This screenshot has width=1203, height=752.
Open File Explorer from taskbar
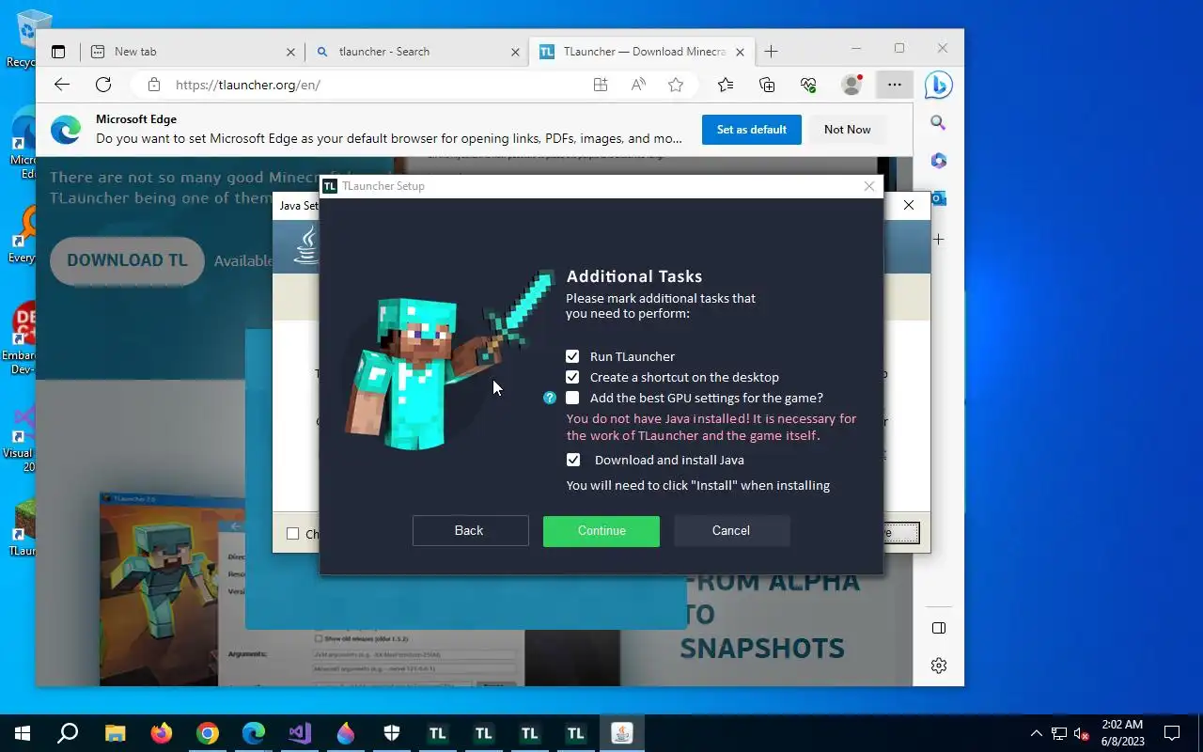click(x=115, y=733)
